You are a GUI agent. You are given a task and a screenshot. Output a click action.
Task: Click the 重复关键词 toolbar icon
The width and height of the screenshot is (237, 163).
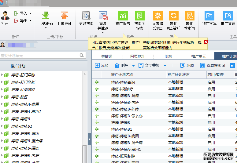point(103,16)
